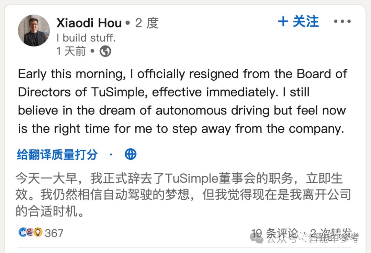Click the public visibility globe icon
371x253 pixels.
[x=105, y=51]
